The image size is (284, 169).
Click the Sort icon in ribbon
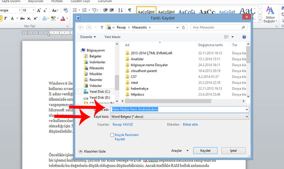coord(120,10)
